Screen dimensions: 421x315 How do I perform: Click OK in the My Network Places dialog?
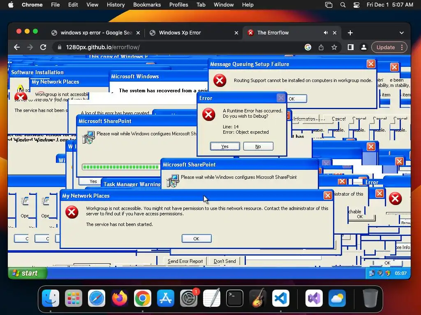click(x=197, y=239)
